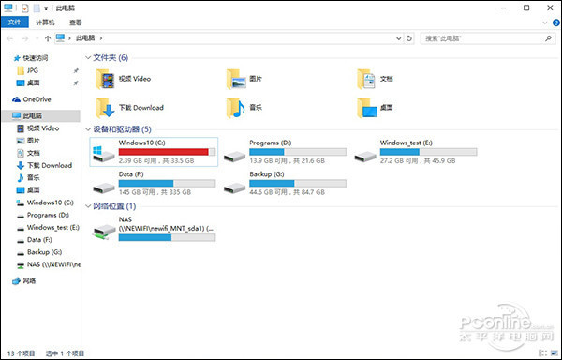The width and height of the screenshot is (562, 360).
Task: Open the Windows10 (C:) drive icon
Action: click(103, 153)
